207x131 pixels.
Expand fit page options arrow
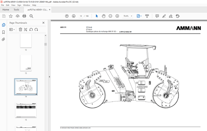141,16
